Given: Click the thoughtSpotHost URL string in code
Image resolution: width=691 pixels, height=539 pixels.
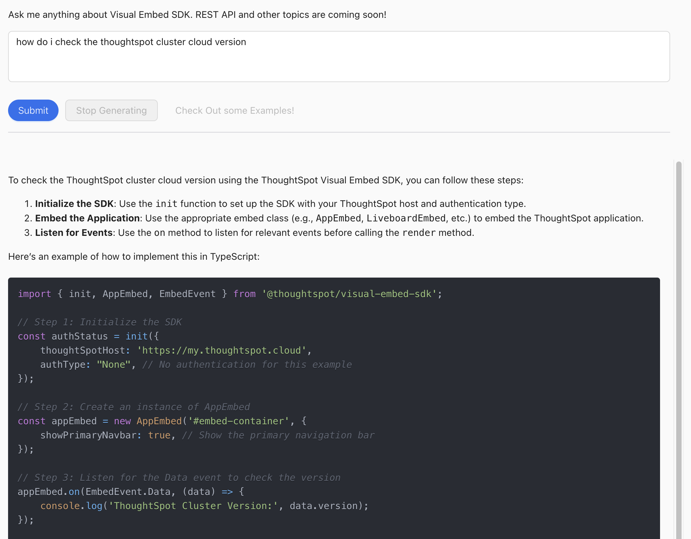Looking at the screenshot, I should tap(222, 350).
